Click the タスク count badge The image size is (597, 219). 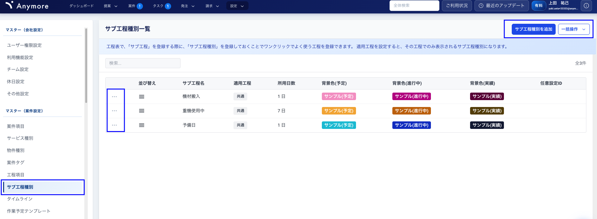(x=168, y=6)
